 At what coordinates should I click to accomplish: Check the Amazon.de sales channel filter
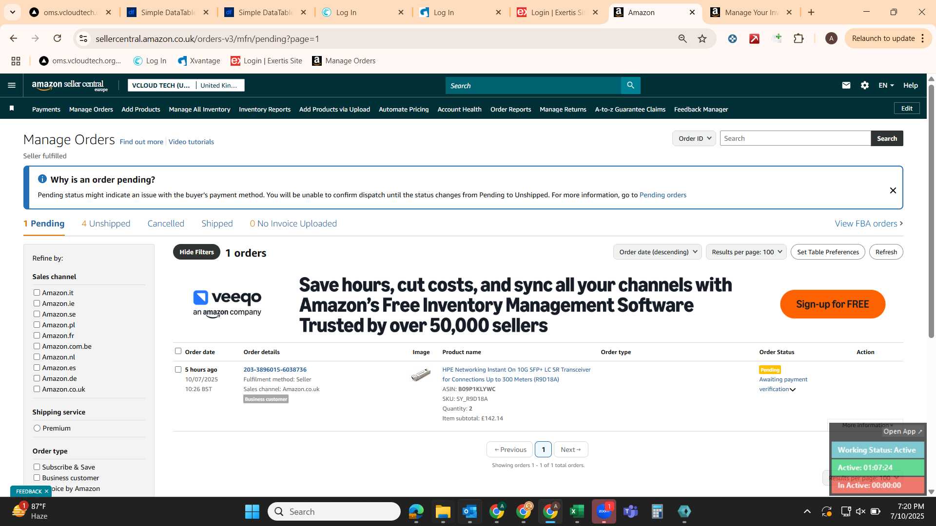37,378
